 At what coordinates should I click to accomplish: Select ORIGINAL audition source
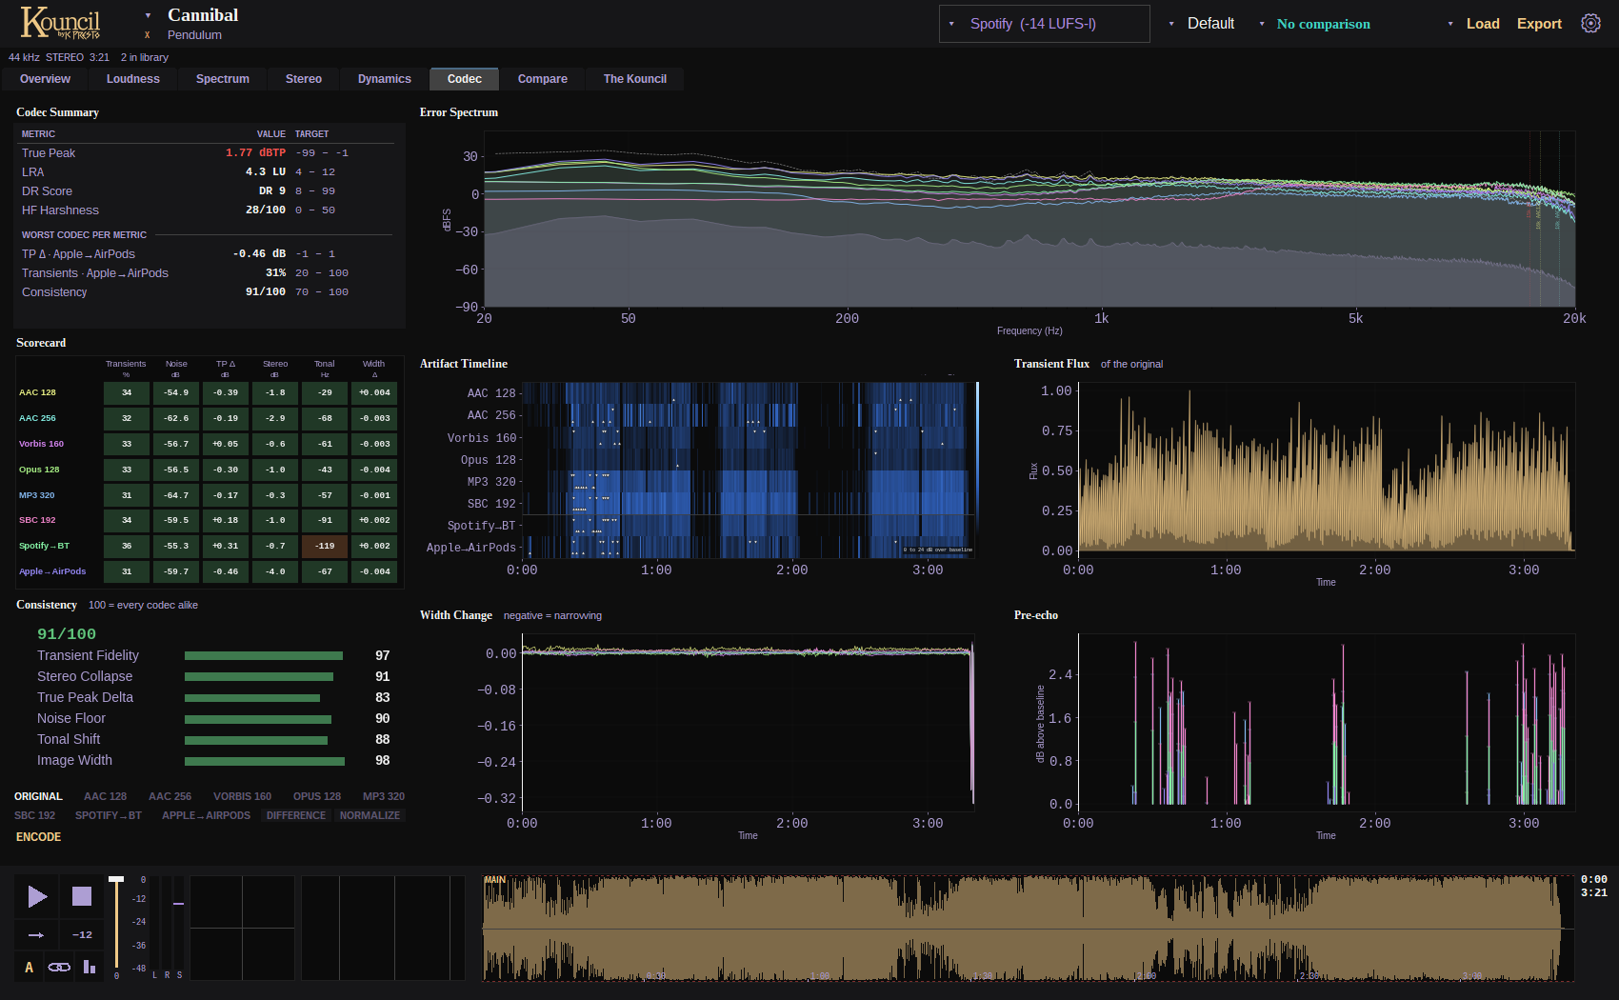(38, 796)
